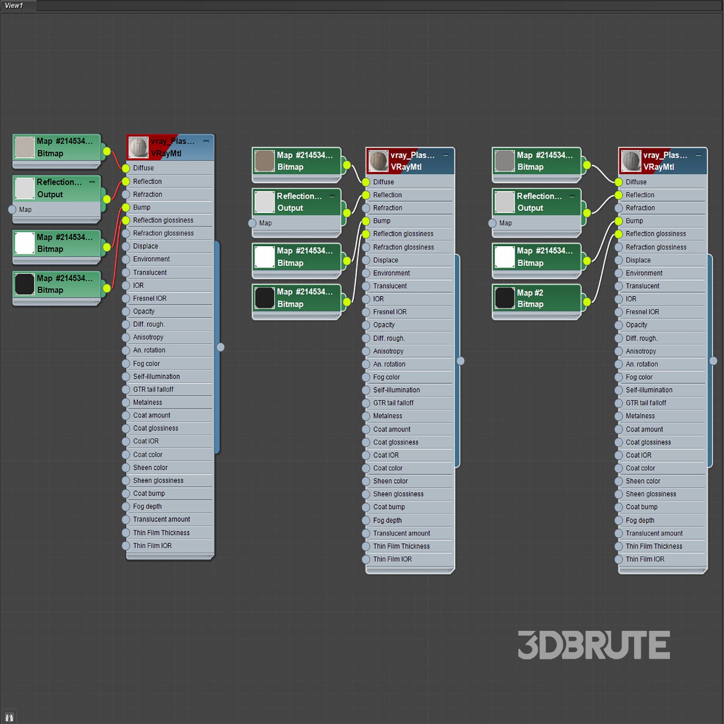
Task: Click Thin Film IOR label on the middle VRayMtl
Action: 392,559
